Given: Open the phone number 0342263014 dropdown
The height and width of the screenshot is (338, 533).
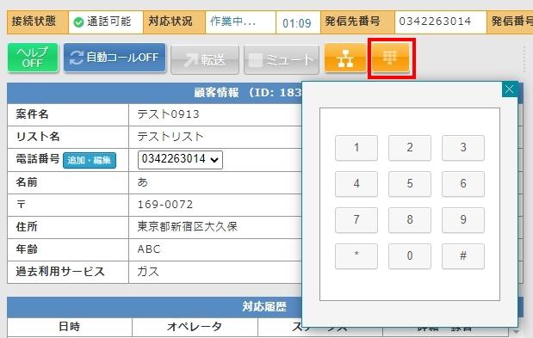Looking at the screenshot, I should [180, 159].
